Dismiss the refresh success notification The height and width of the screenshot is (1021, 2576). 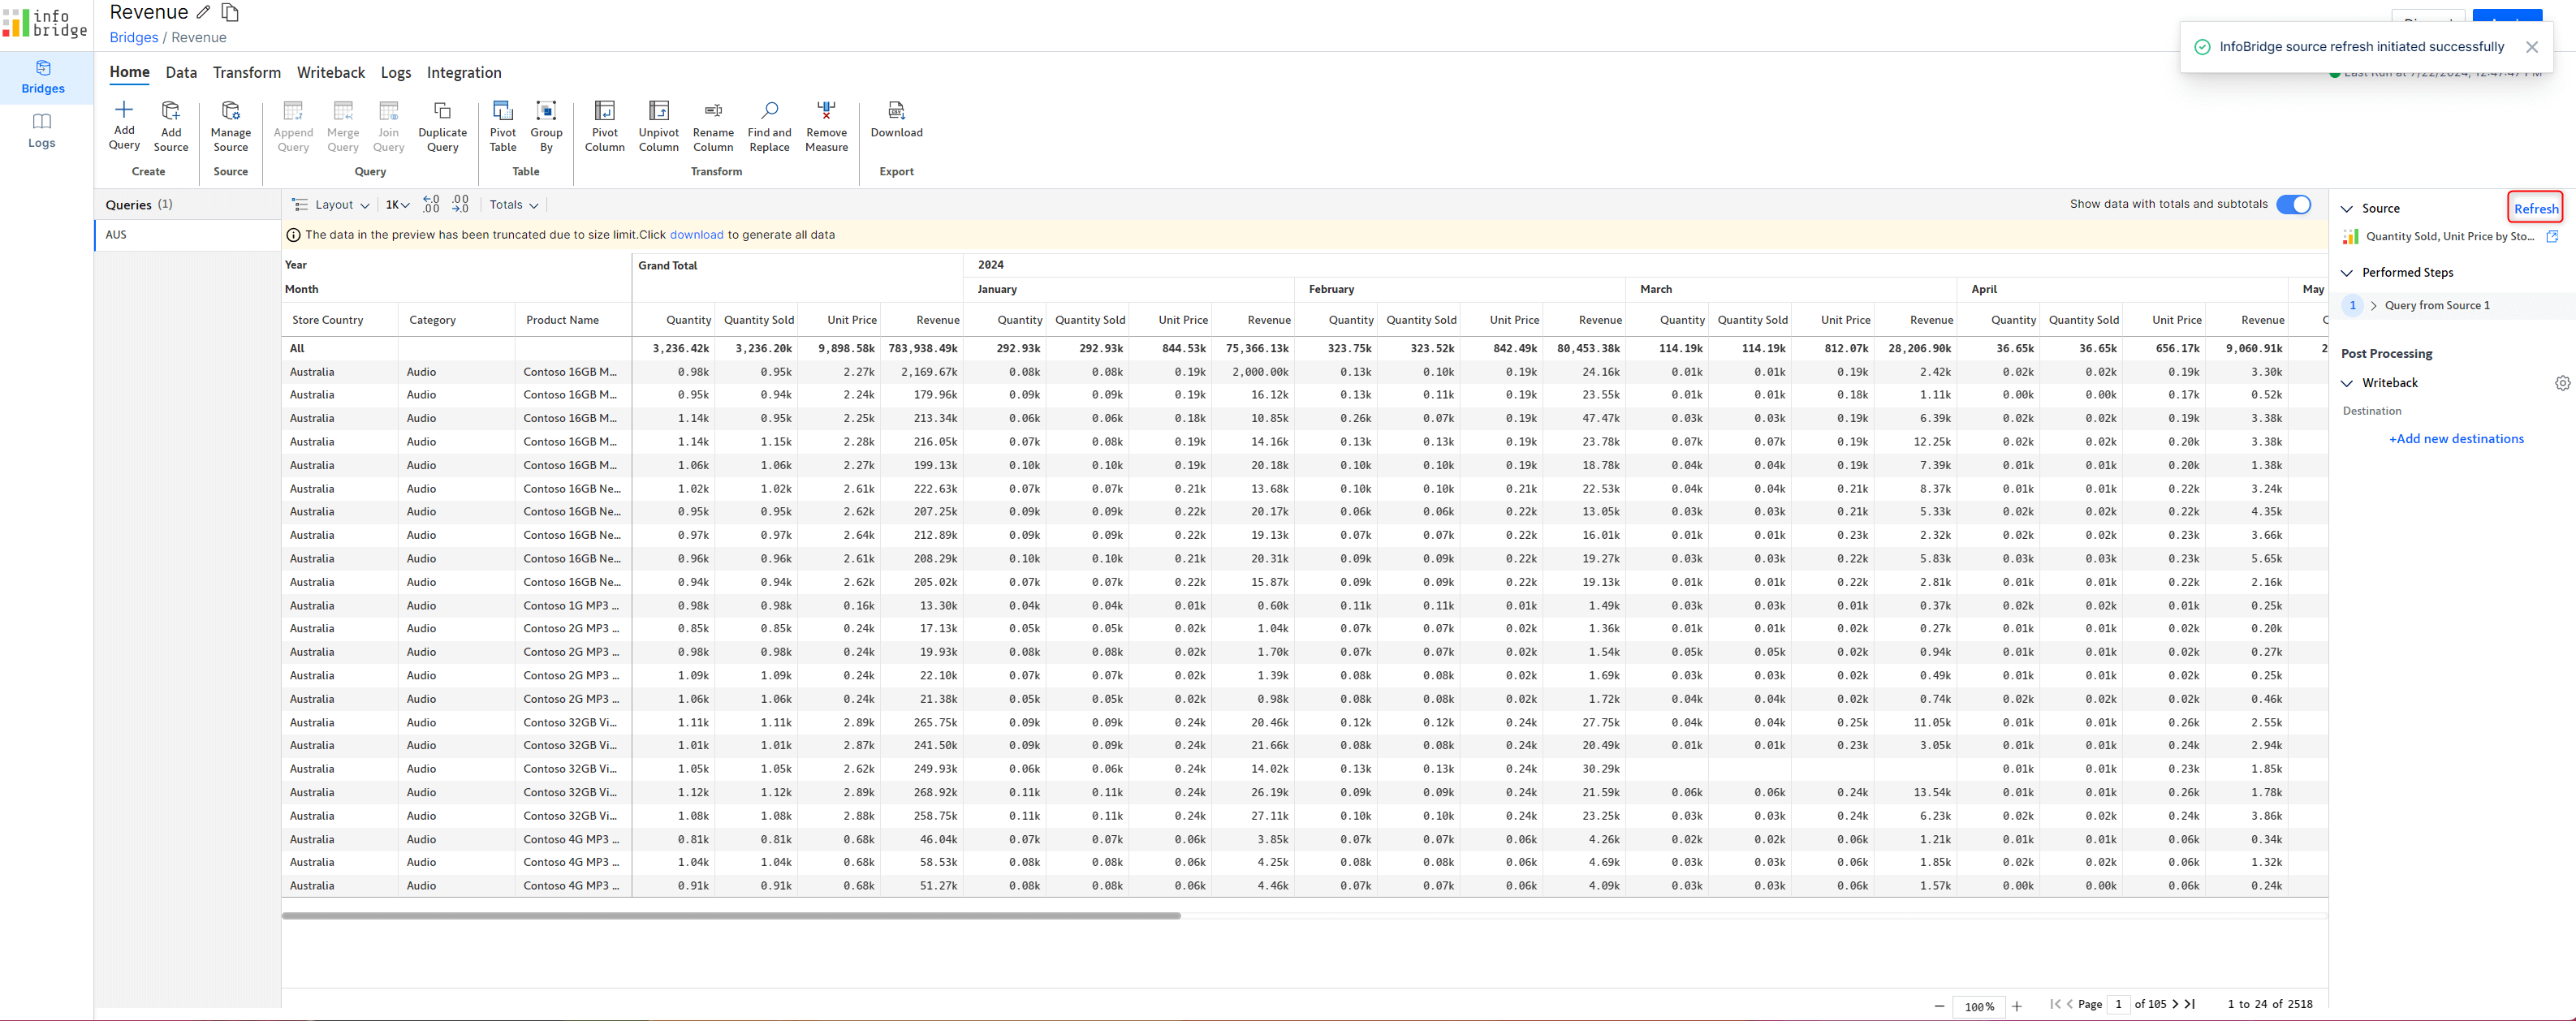coord(2531,47)
